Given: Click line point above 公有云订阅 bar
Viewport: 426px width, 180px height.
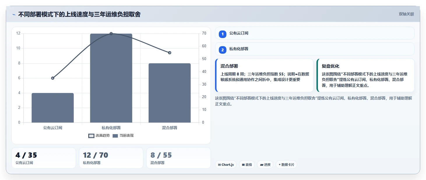Looking at the screenshot, I should 53,78.
